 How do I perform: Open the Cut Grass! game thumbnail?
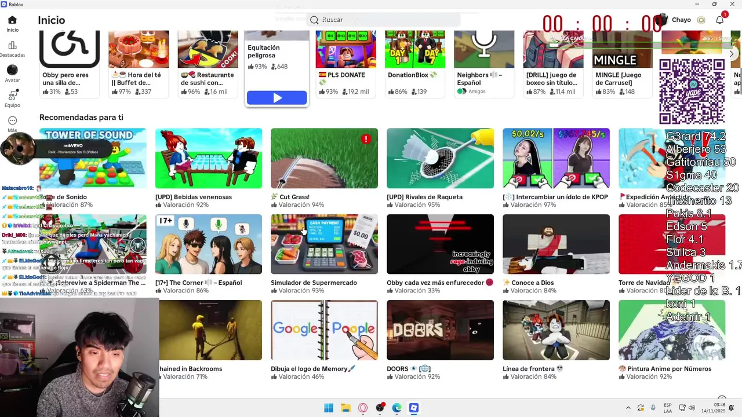point(325,158)
